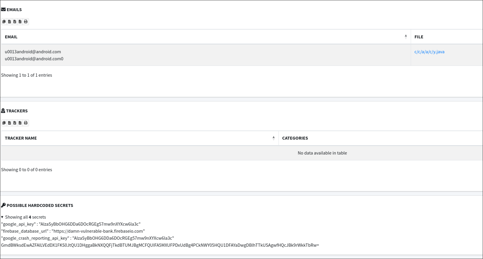Print the Trackers table
This screenshot has height=259, width=483.
click(x=26, y=123)
